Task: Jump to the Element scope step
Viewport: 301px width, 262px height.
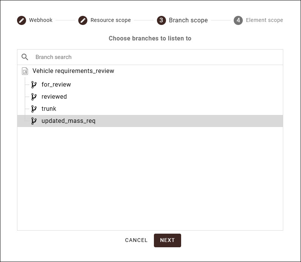Action: pyautogui.click(x=264, y=20)
